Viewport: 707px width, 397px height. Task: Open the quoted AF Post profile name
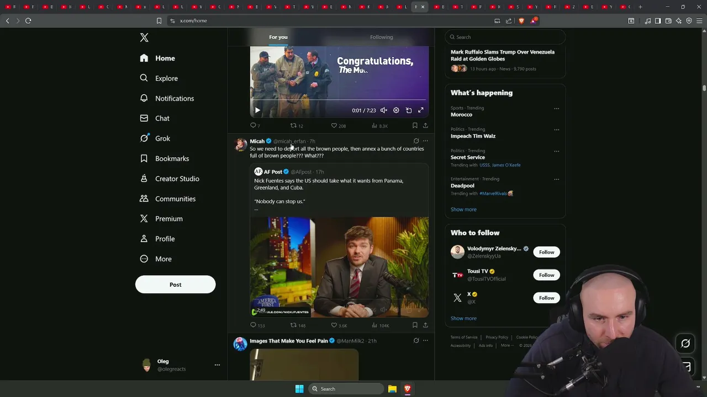pyautogui.click(x=273, y=172)
